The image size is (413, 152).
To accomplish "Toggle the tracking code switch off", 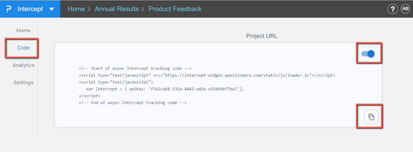I will (368, 54).
